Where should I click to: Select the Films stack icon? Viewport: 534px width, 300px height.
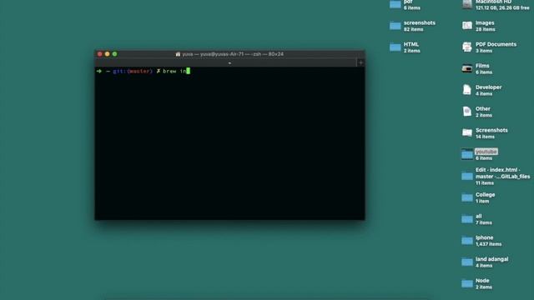[467, 68]
